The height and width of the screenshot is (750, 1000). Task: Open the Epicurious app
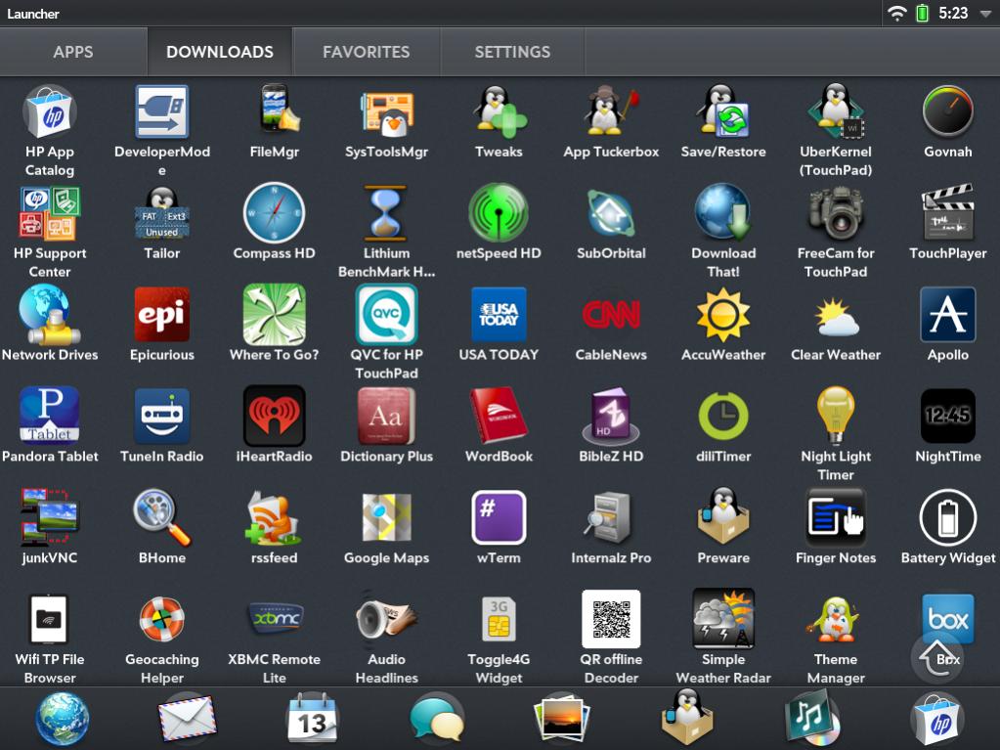[x=162, y=315]
